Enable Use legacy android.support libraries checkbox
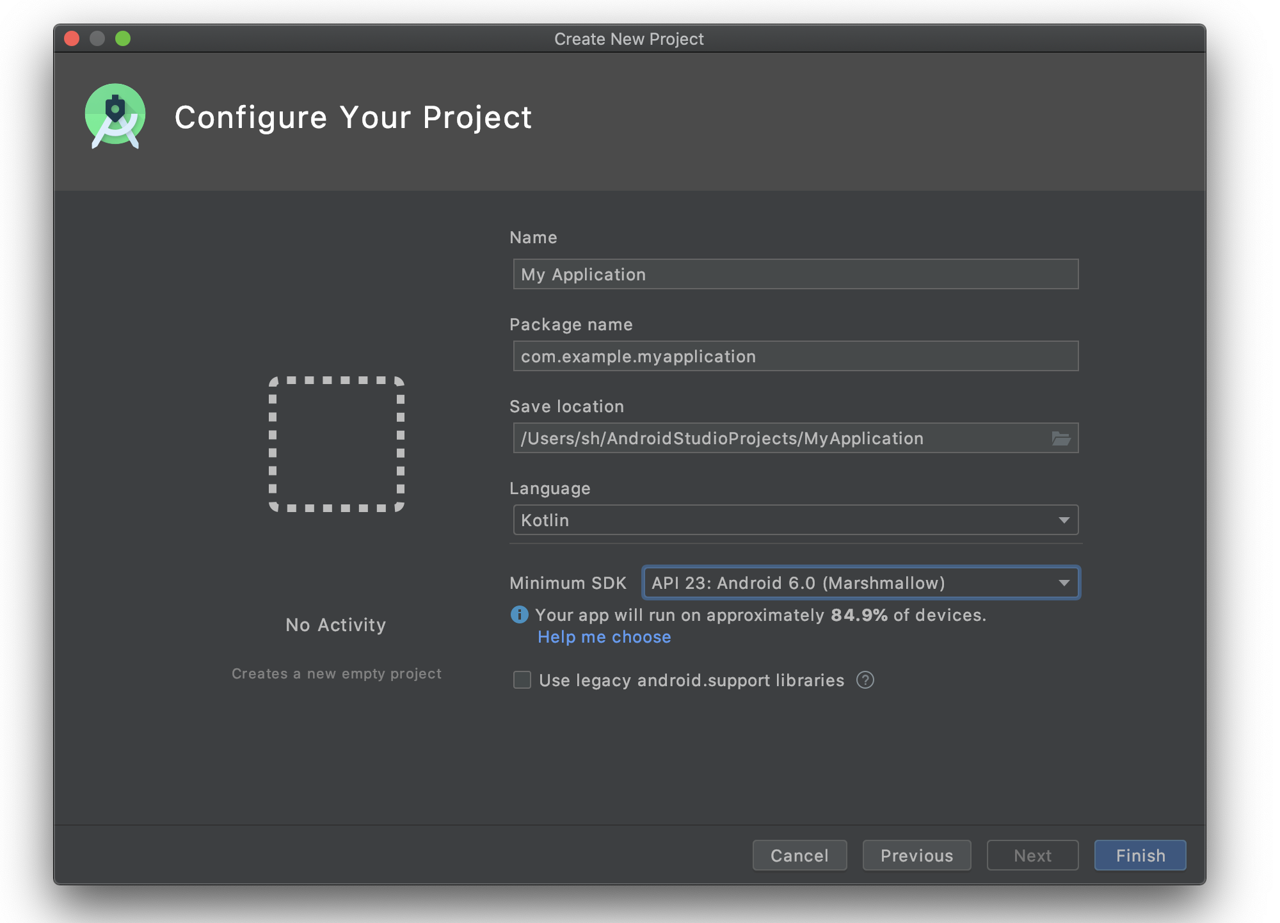1280x923 pixels. 522,680
